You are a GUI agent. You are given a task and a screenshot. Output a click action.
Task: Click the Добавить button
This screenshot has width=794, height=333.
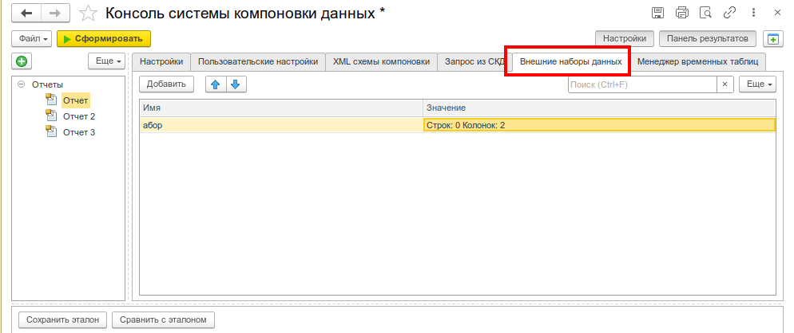167,84
